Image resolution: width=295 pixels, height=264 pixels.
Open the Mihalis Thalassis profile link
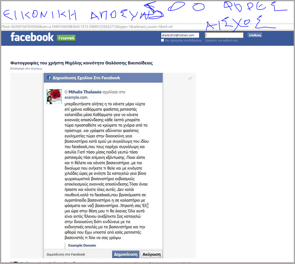point(85,92)
